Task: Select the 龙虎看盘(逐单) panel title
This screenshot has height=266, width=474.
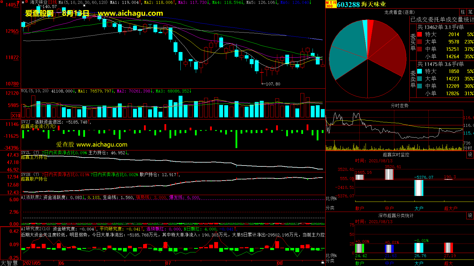Action: (x=399, y=12)
